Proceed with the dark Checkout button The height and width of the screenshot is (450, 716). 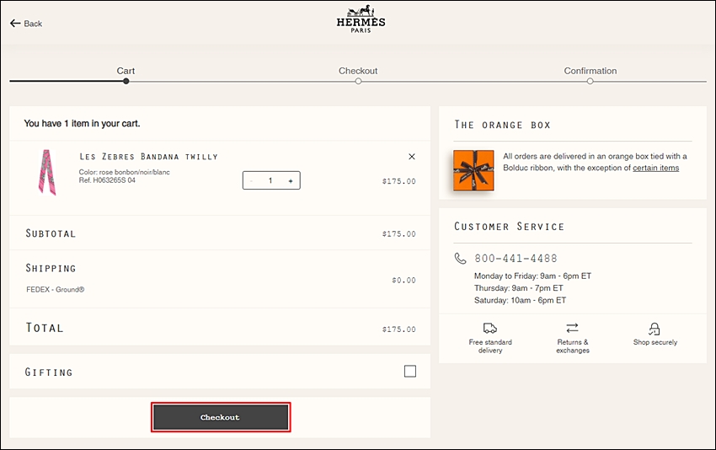pos(221,417)
